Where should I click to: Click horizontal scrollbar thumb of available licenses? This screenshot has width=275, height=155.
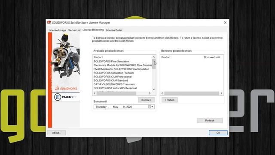pos(116,93)
